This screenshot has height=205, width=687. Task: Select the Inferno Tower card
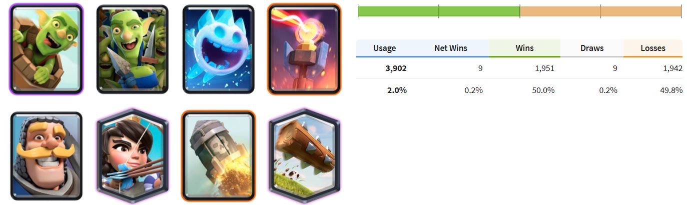coord(304,49)
